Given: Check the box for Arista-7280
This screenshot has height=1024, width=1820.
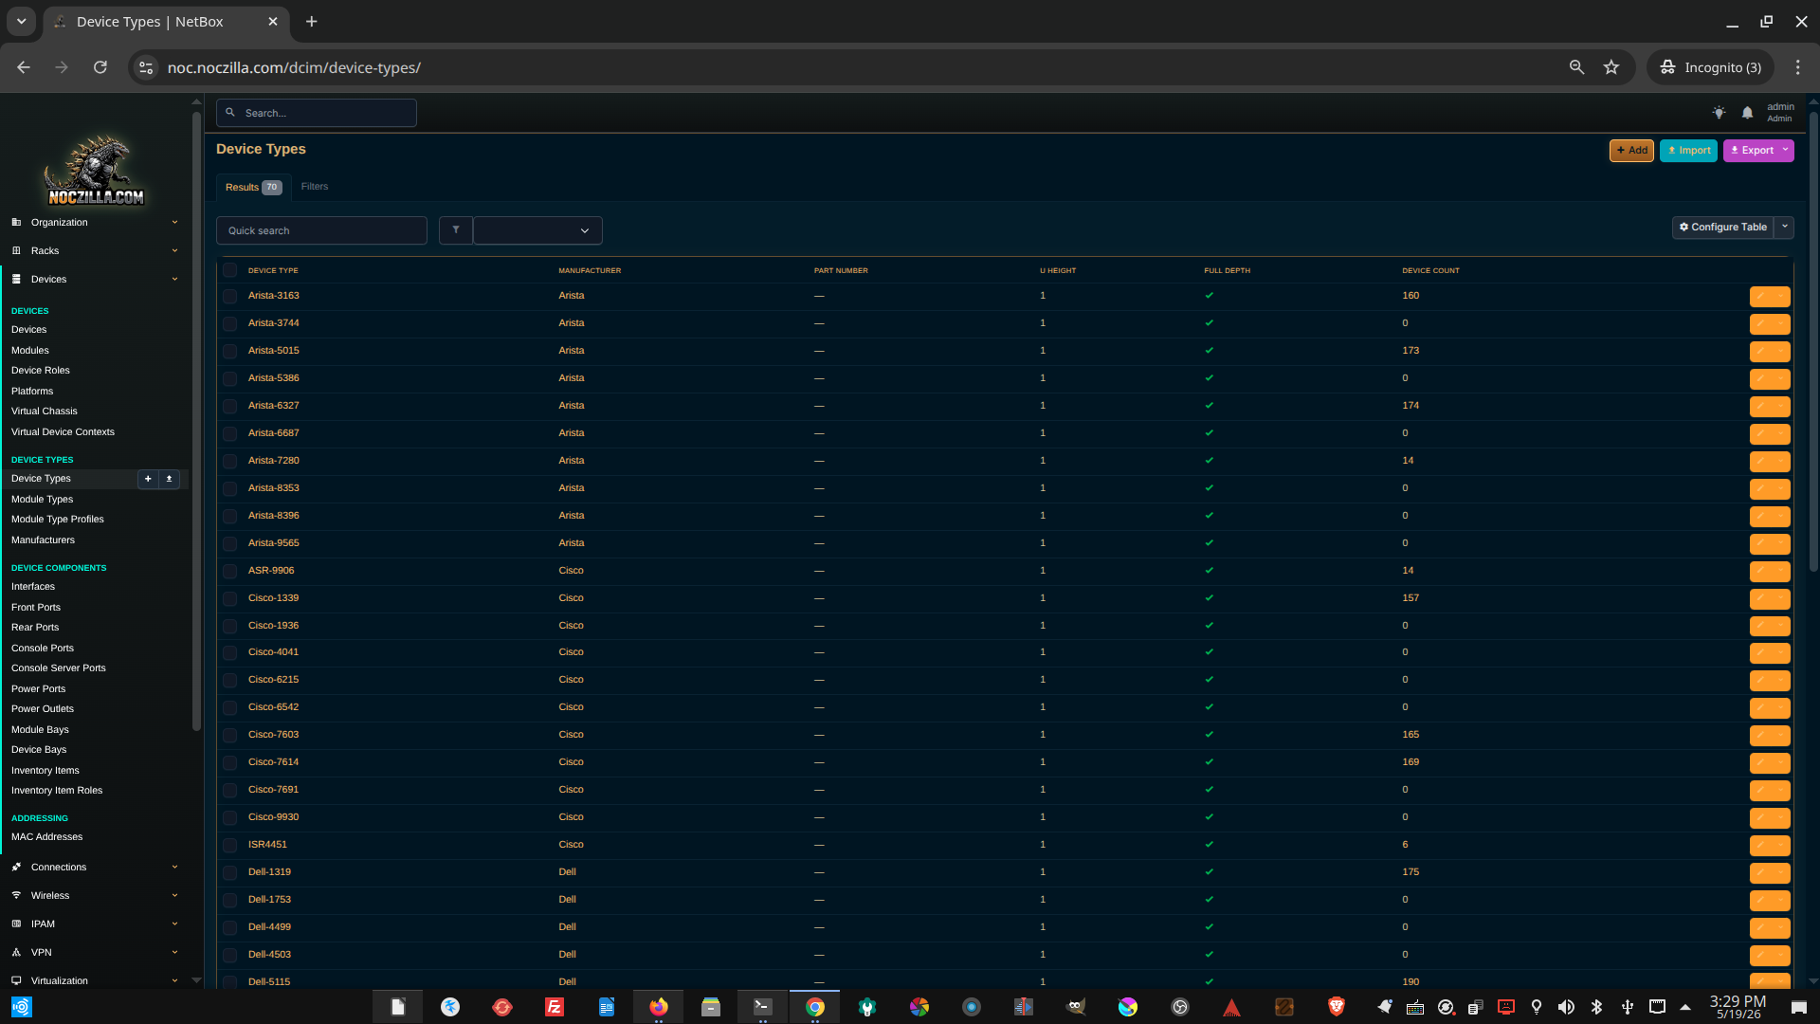Looking at the screenshot, I should coord(230,462).
